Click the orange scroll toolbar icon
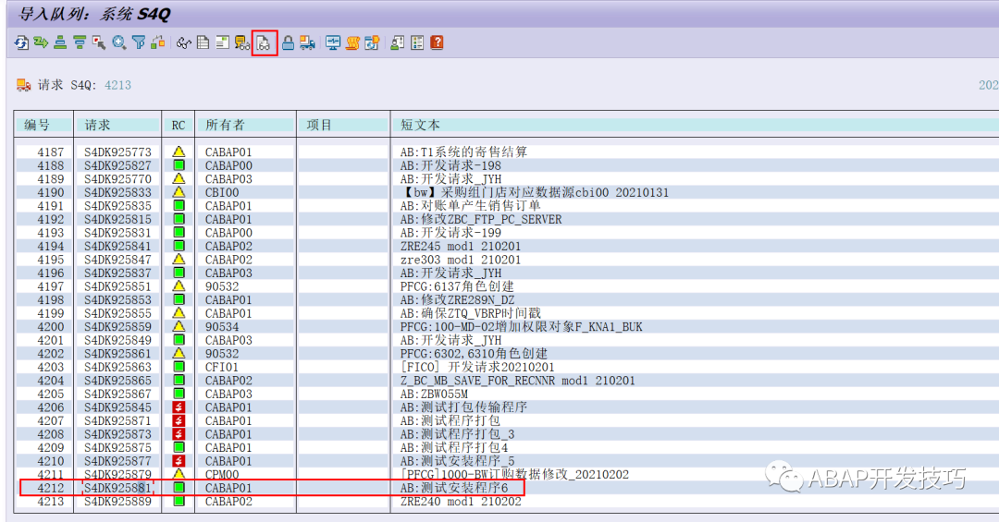999x522 pixels. coord(352,42)
